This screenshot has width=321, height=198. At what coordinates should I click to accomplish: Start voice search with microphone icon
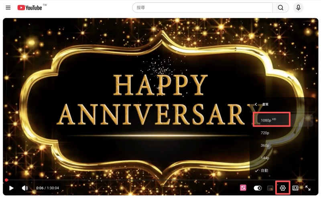pos(298,8)
